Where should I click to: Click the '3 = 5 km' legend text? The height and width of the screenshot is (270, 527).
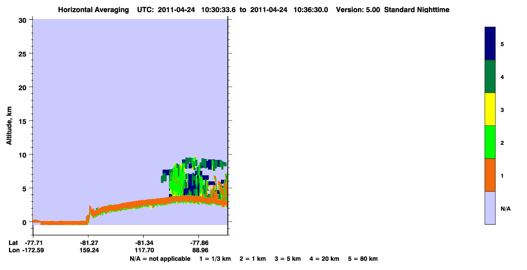(x=288, y=259)
